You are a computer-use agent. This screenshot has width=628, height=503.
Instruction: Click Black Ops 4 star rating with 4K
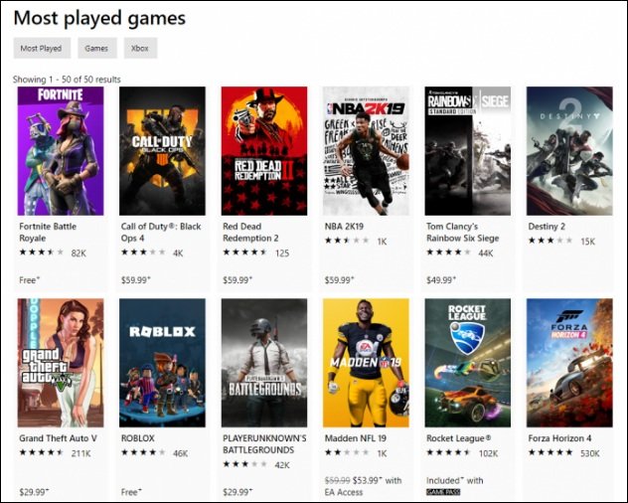(152, 252)
